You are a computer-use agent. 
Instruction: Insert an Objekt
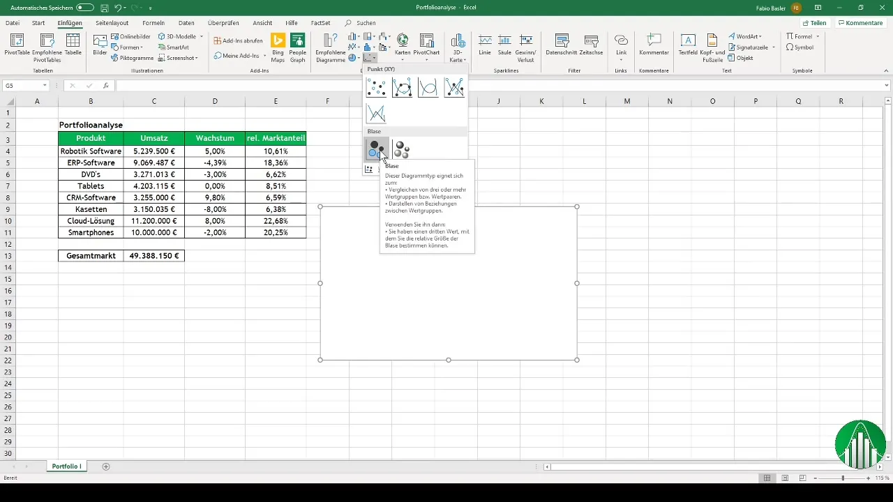740,58
